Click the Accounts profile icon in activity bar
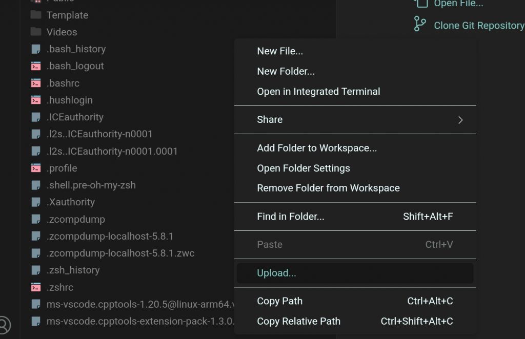Viewport: 525px width, 339px height. coord(4,325)
